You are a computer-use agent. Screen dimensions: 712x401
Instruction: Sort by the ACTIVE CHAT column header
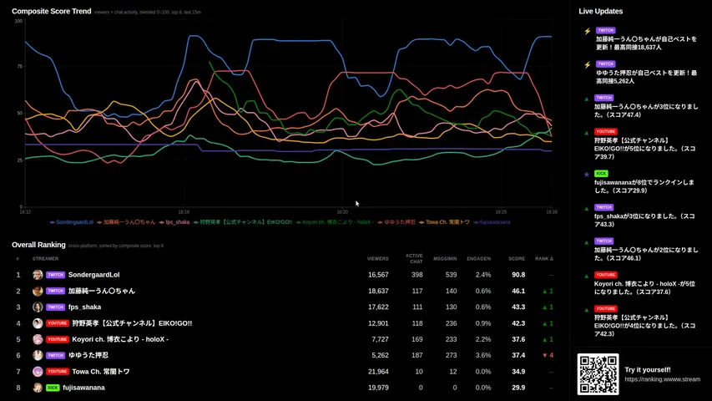tap(414, 259)
